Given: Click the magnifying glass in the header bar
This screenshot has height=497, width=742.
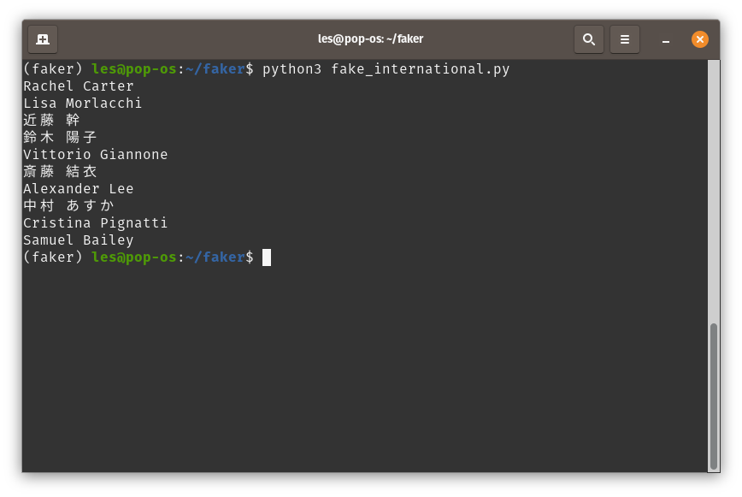Looking at the screenshot, I should click(589, 38).
